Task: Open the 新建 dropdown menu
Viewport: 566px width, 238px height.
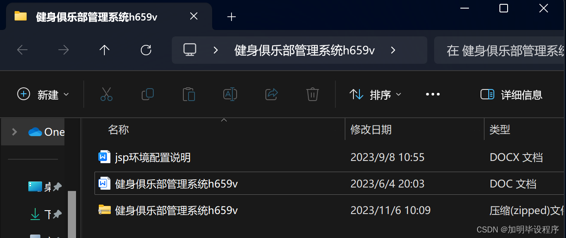Action: coord(43,95)
